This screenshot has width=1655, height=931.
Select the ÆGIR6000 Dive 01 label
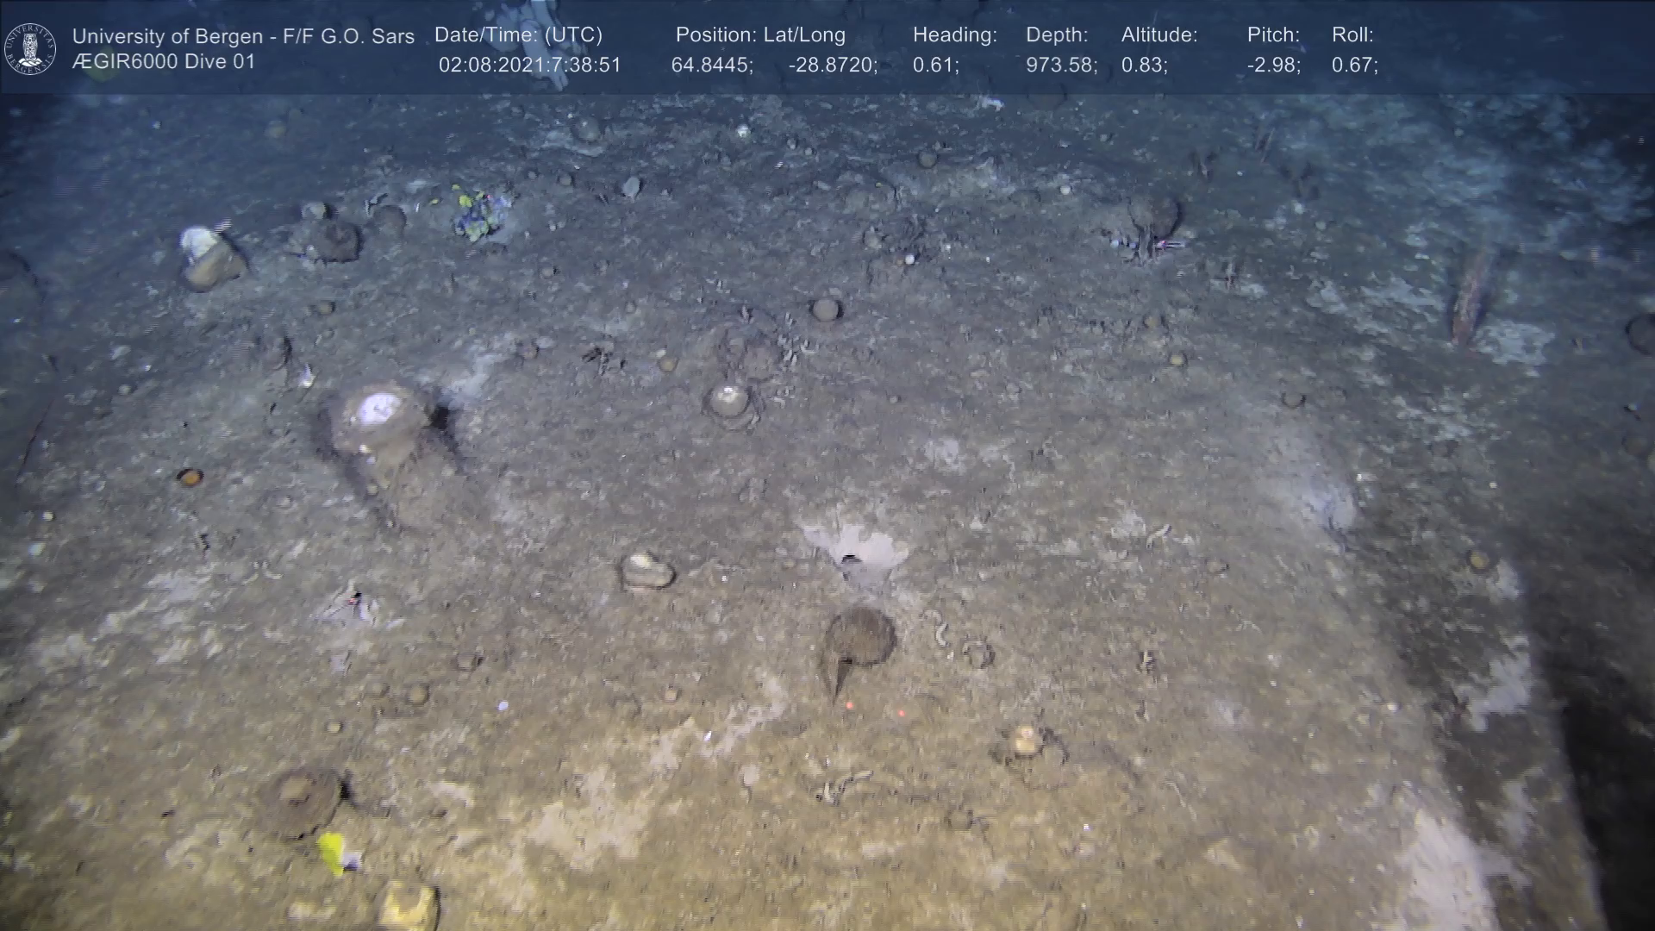click(164, 62)
